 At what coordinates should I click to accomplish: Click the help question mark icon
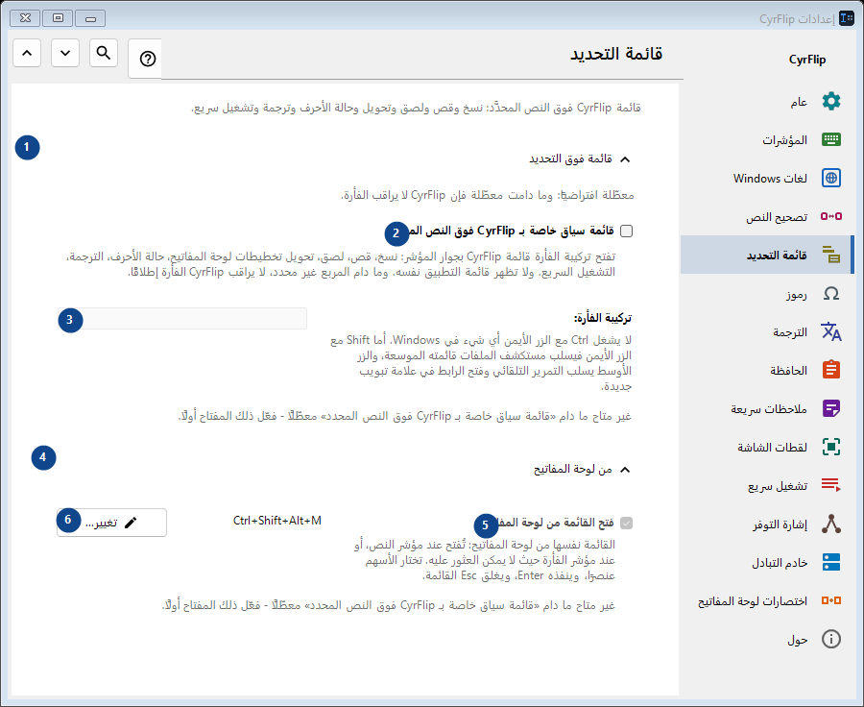[x=147, y=59]
